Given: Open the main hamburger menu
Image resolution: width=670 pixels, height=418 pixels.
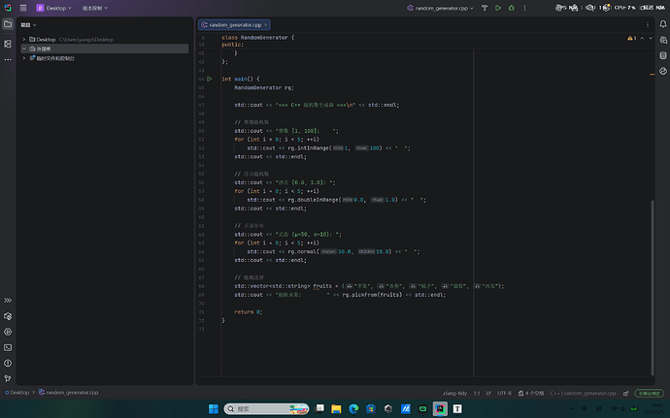Looking at the screenshot, I should pos(23,8).
